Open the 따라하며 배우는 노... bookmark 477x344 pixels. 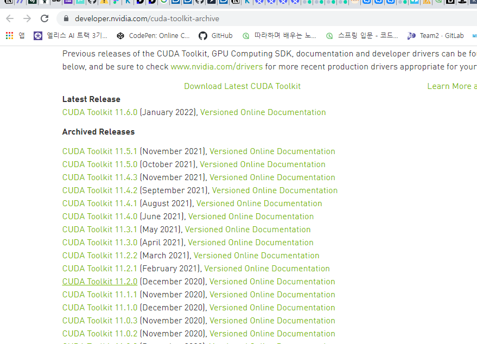coord(279,36)
